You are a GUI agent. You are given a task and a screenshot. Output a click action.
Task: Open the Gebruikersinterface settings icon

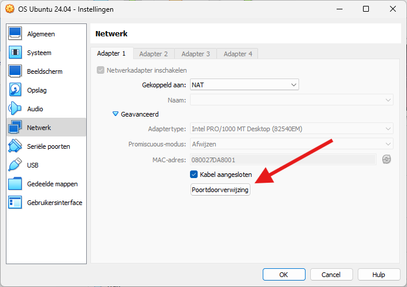(15, 203)
